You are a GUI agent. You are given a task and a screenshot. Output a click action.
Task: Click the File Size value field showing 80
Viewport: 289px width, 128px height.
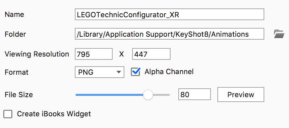point(194,95)
